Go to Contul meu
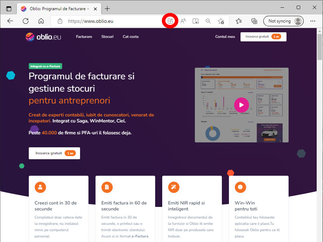This screenshot has height=242, width=323. click(x=225, y=36)
